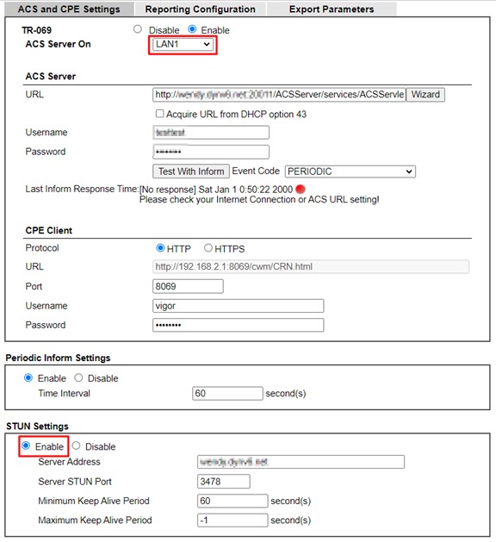The image size is (496, 542).
Task: Click the Minimum Keep Alive Period field
Action: click(x=232, y=501)
